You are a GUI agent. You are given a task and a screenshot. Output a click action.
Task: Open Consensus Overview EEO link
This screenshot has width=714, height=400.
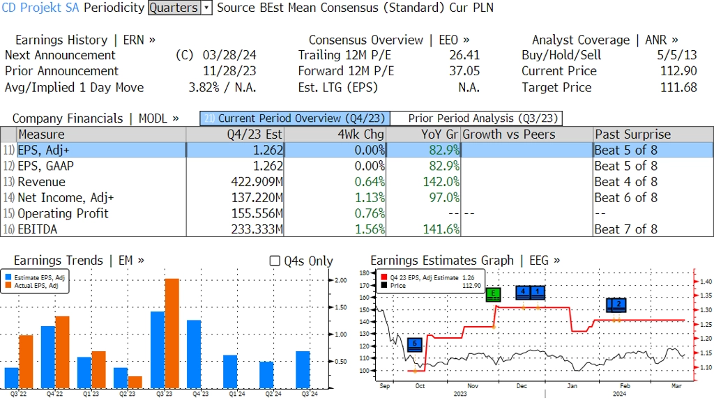(x=389, y=40)
